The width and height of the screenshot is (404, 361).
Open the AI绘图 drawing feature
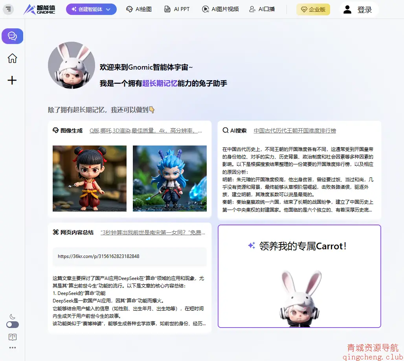[x=139, y=9]
